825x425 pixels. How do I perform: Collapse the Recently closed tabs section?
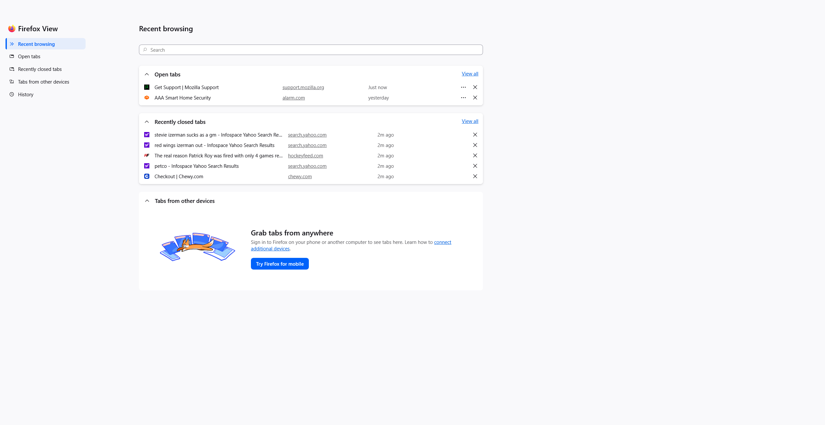147,122
